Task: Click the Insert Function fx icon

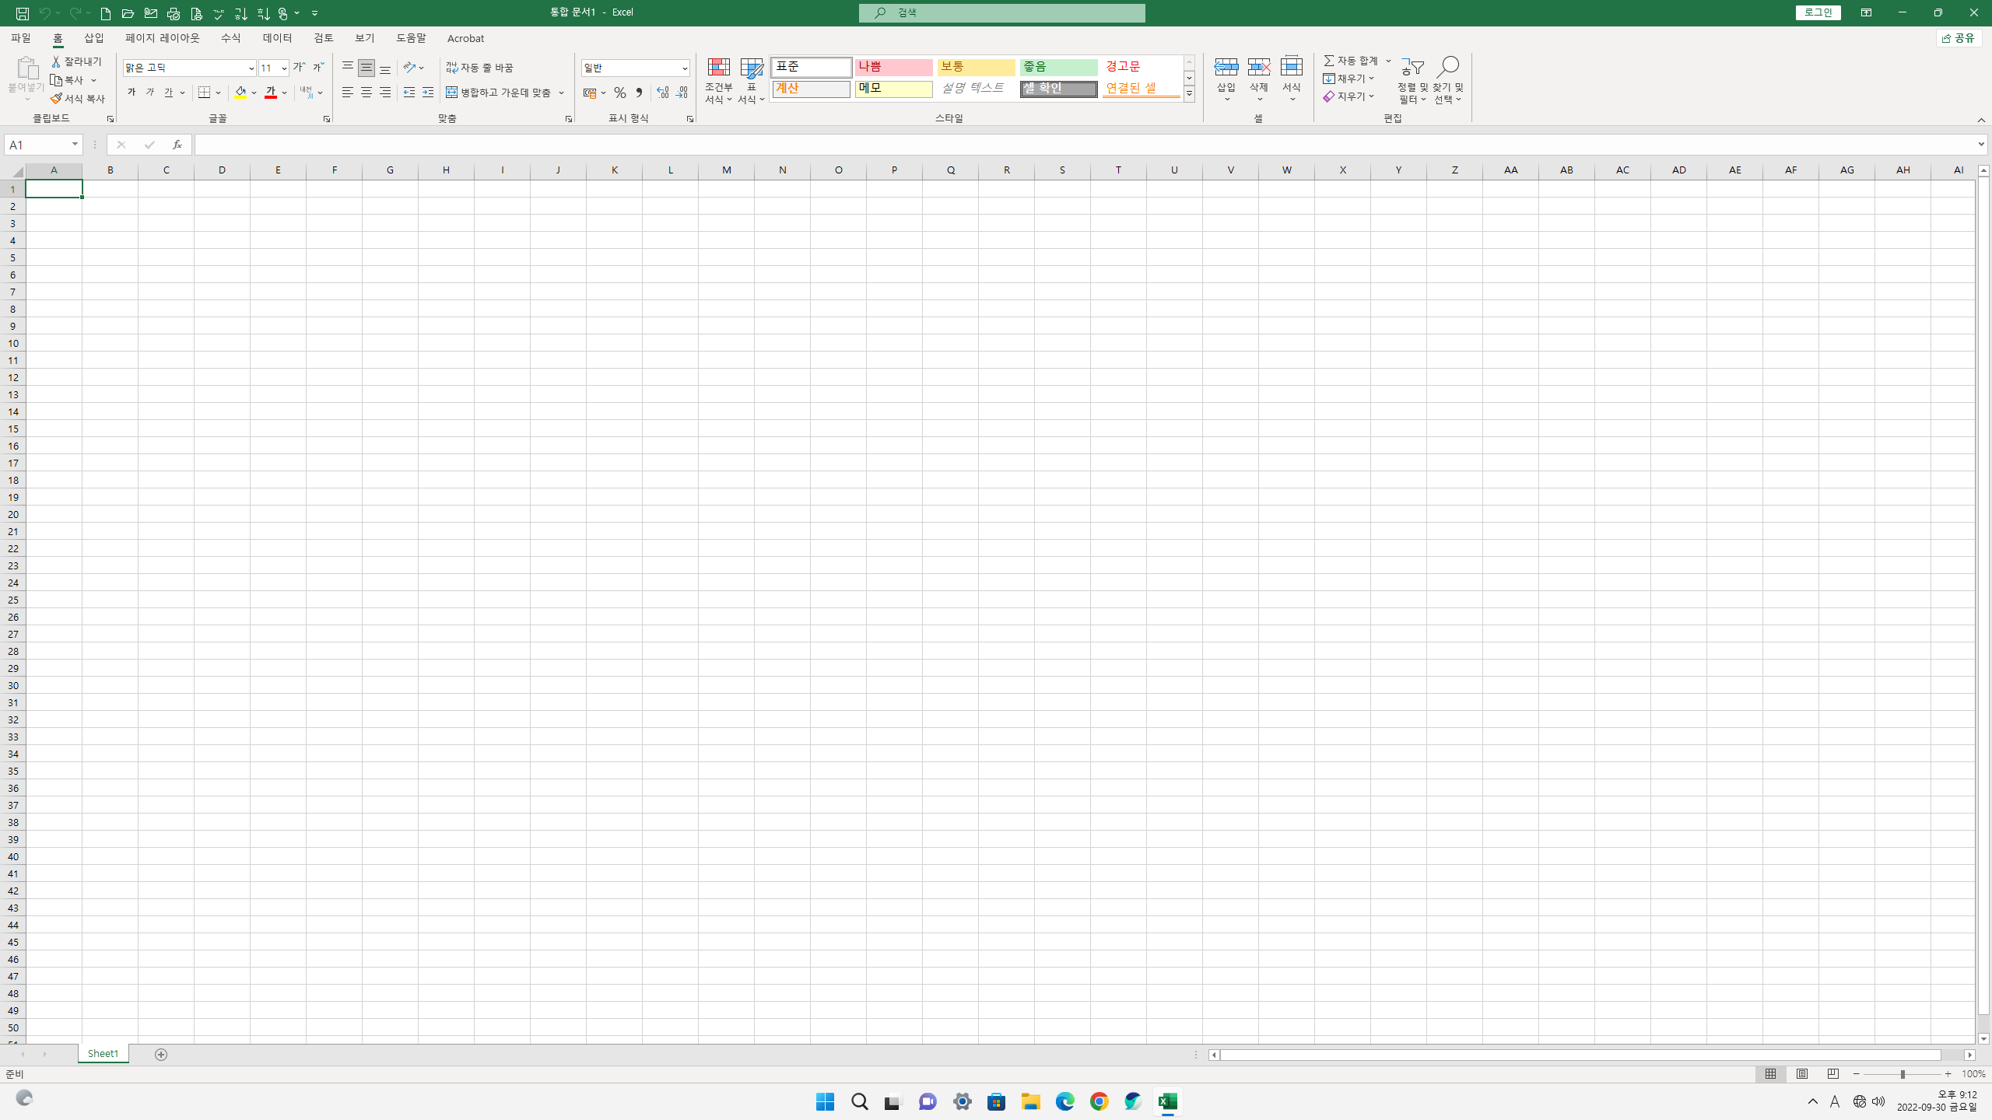Action: tap(177, 145)
